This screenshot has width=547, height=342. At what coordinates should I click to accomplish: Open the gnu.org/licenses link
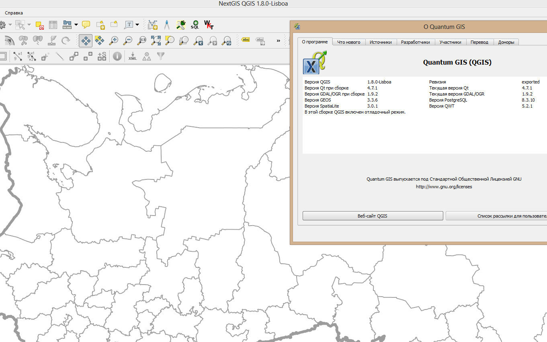click(x=444, y=187)
